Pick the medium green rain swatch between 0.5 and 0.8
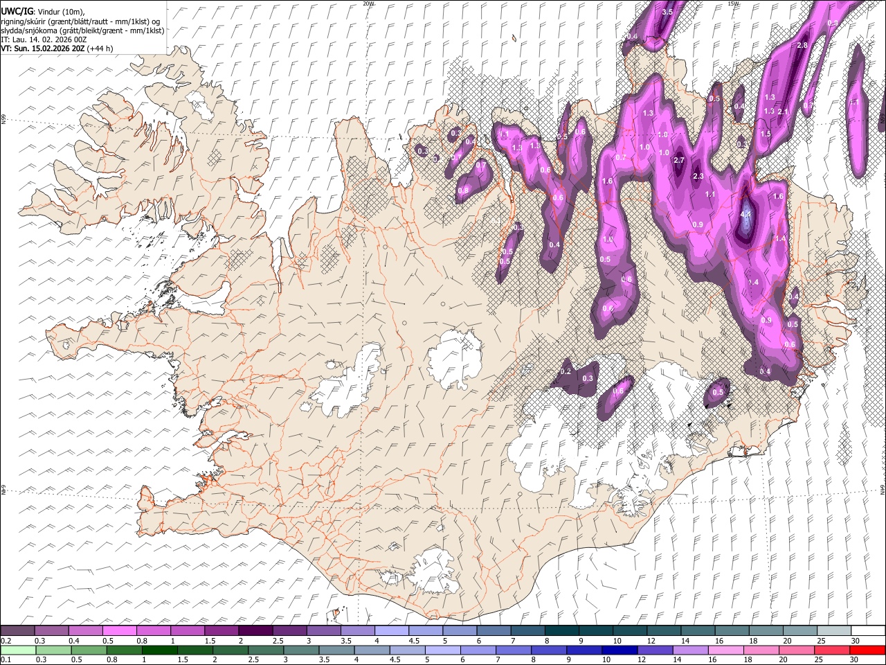The height and width of the screenshot is (665, 886). click(89, 650)
